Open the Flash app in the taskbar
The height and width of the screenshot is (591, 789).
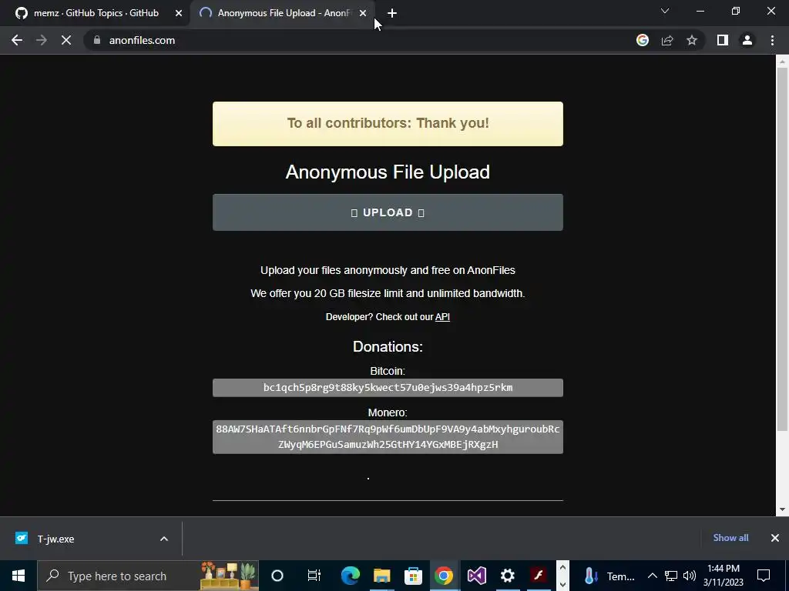click(538, 576)
